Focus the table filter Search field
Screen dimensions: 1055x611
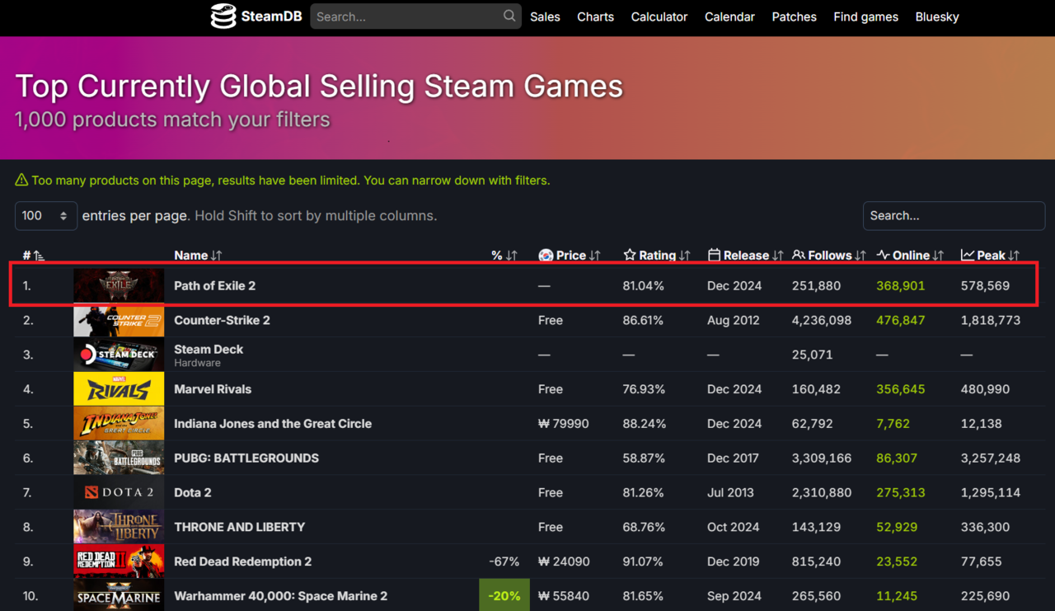point(954,216)
